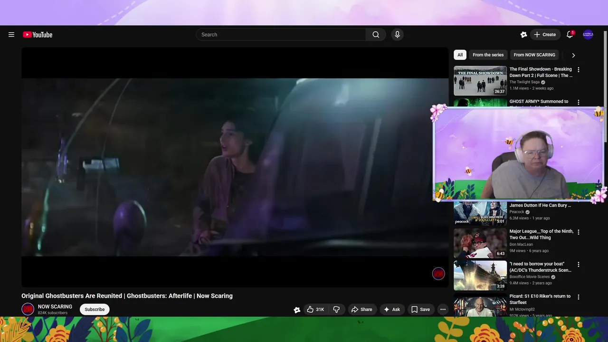Go to the YouTube home logo
The image size is (608, 342).
pos(38,35)
